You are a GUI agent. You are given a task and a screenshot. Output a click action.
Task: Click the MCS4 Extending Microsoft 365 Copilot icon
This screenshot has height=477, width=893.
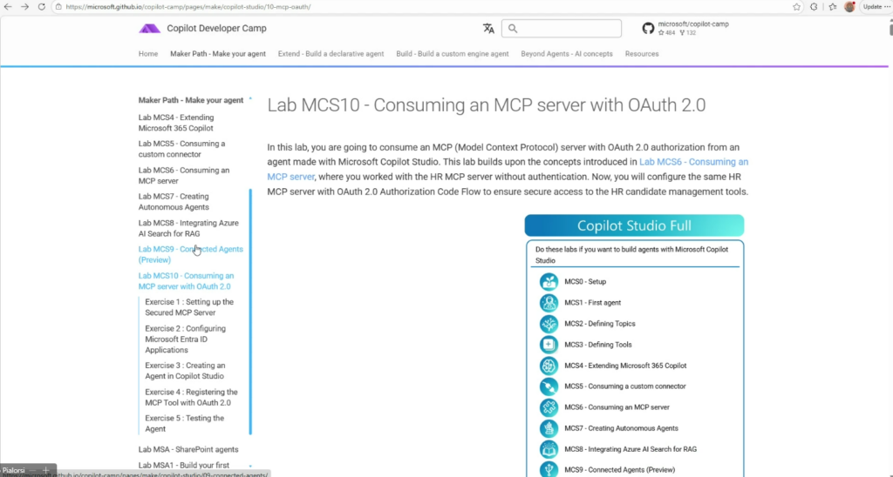pos(549,366)
